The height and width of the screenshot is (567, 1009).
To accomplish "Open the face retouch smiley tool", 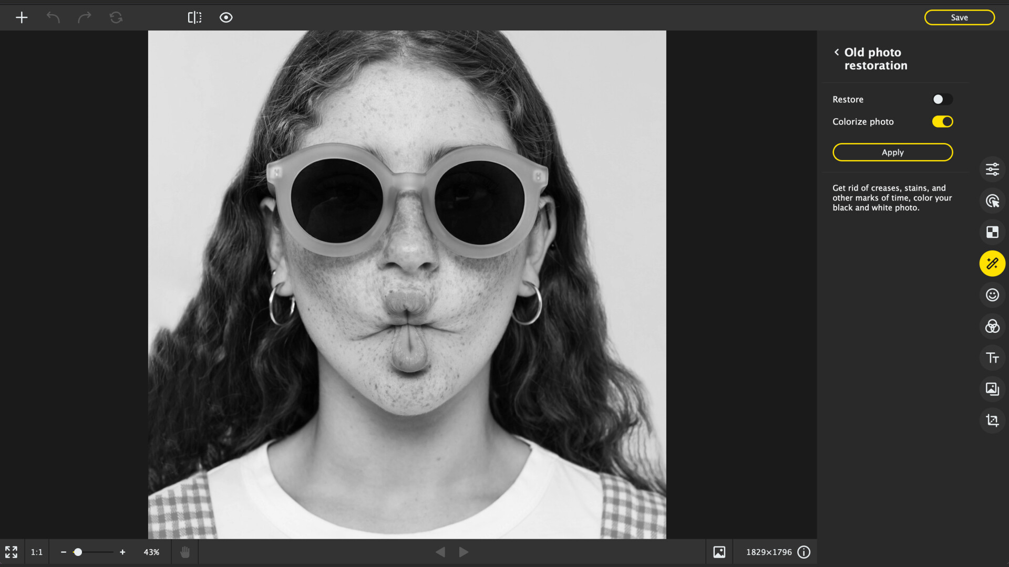I will tap(992, 295).
